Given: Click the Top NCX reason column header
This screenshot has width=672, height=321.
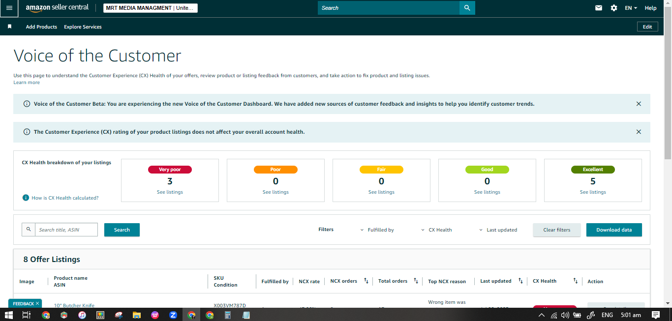Looking at the screenshot, I should point(447,281).
